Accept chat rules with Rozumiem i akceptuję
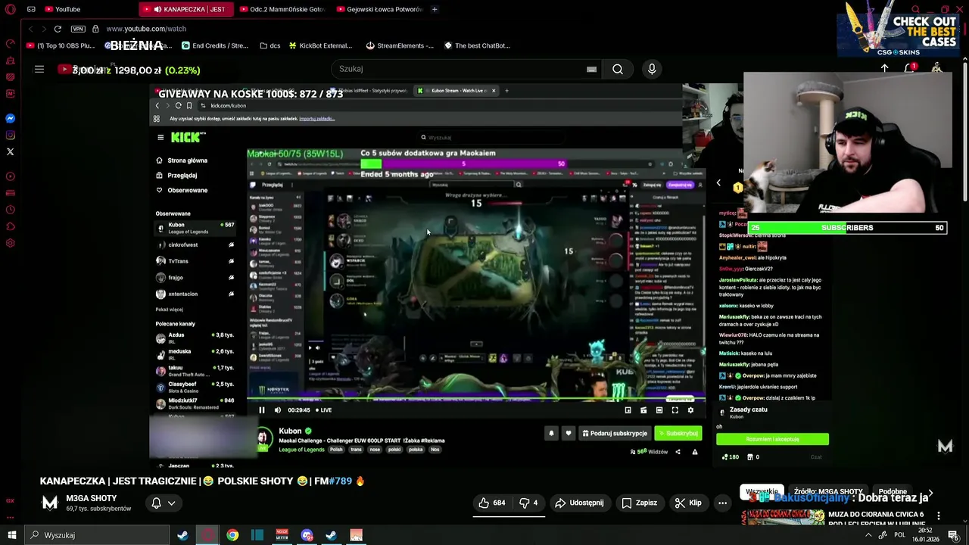The height and width of the screenshot is (545, 969). pos(772,439)
